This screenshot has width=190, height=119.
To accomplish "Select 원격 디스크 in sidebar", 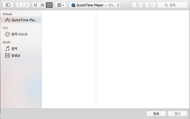I will [21, 34].
